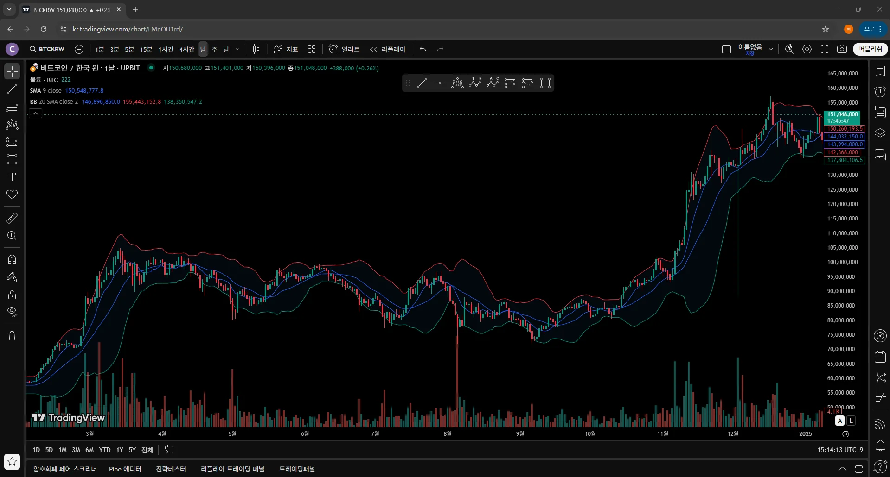Image resolution: width=890 pixels, height=477 pixels.
Task: Open the BTCKRW symbol search
Action: (47, 49)
